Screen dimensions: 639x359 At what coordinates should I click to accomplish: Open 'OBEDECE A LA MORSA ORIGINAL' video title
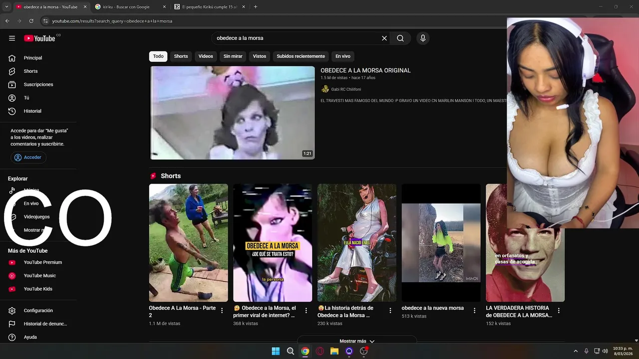coord(365,70)
